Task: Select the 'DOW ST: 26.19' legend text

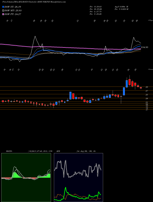Action: pos(13,7)
